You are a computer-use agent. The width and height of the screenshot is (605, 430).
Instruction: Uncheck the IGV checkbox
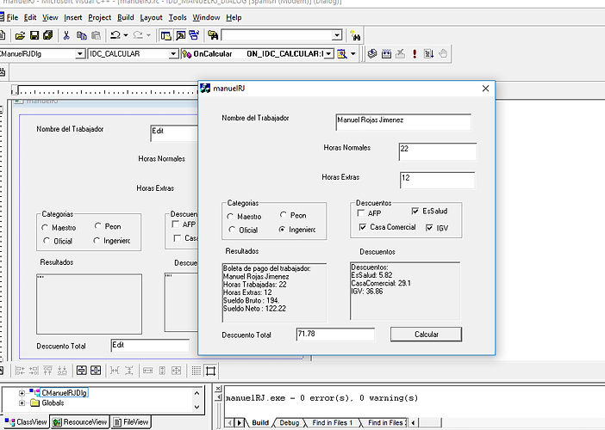429,228
